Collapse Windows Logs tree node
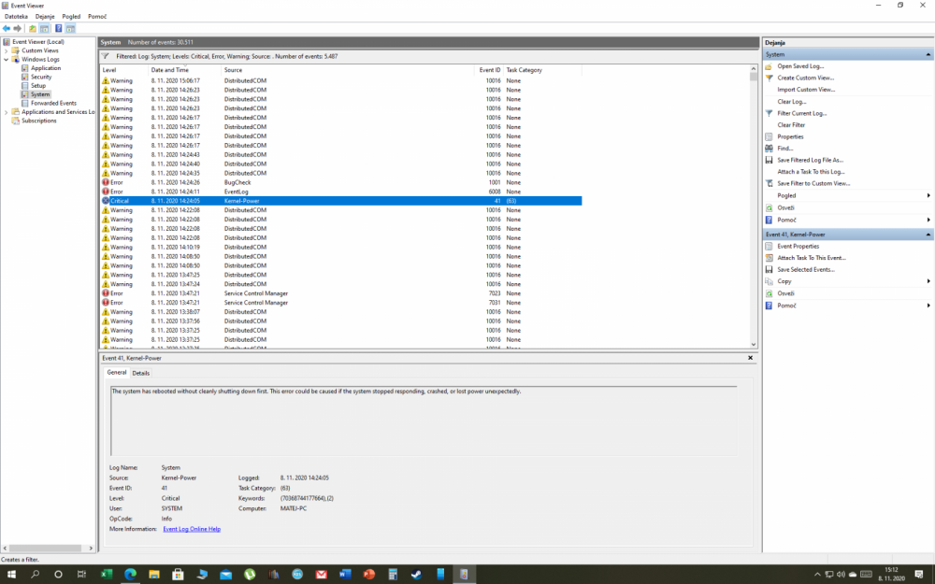 7,60
